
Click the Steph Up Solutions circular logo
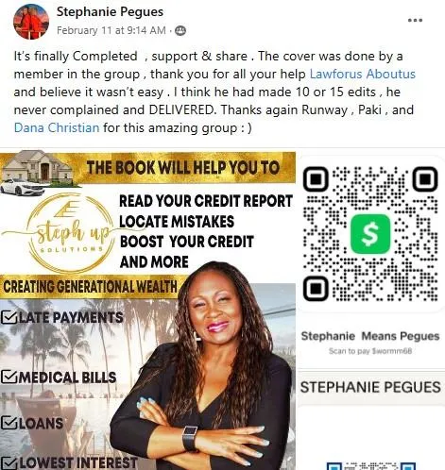(x=69, y=233)
